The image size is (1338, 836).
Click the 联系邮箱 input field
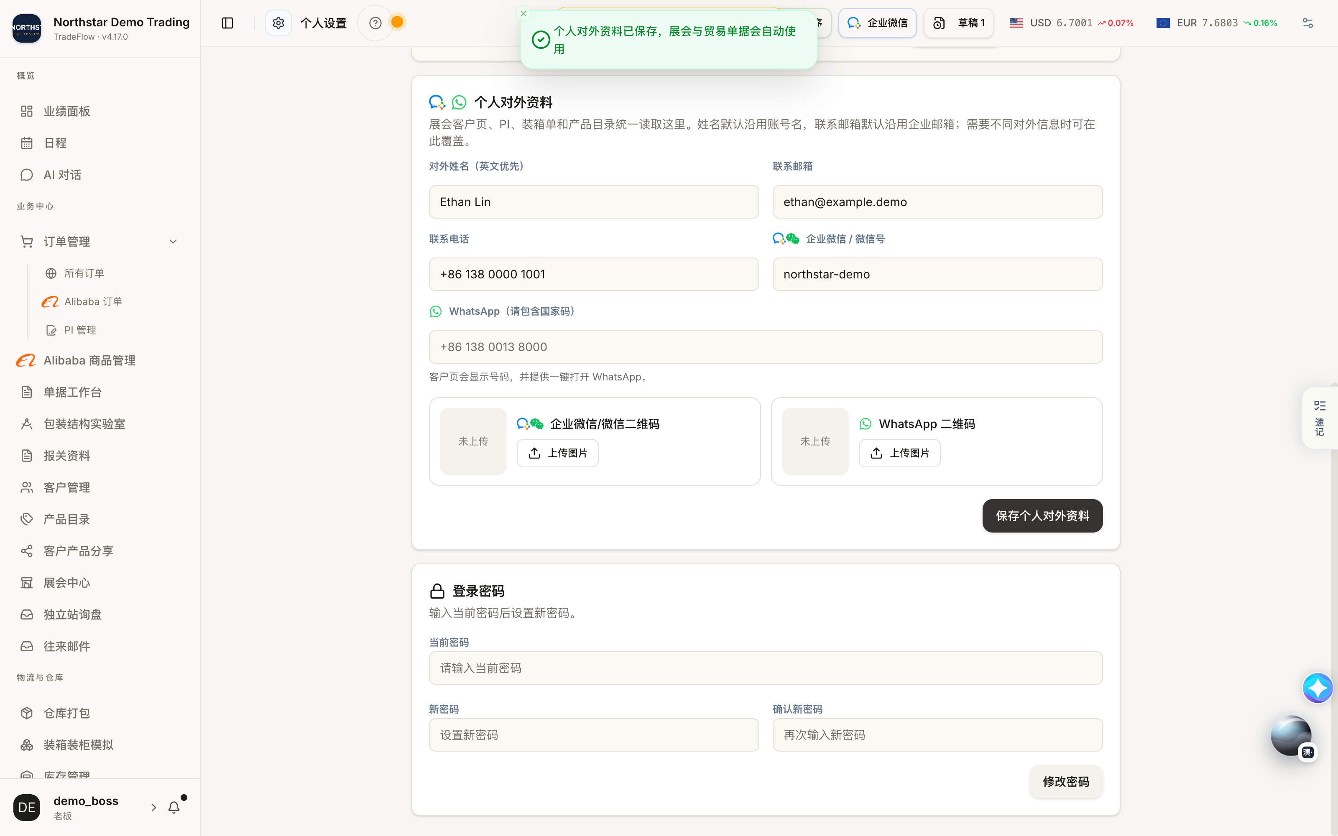coord(937,202)
